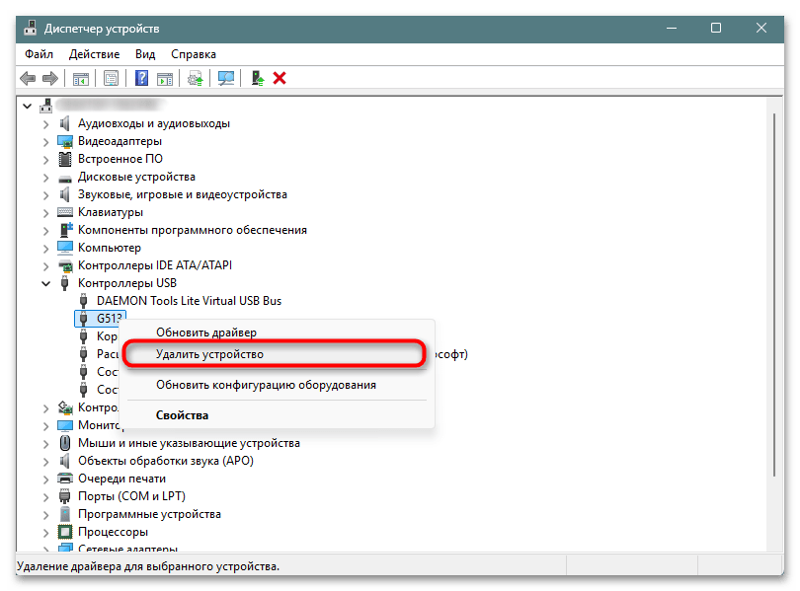Select Объекты обработки звука (APO)
800x591 pixels.
[x=166, y=461]
